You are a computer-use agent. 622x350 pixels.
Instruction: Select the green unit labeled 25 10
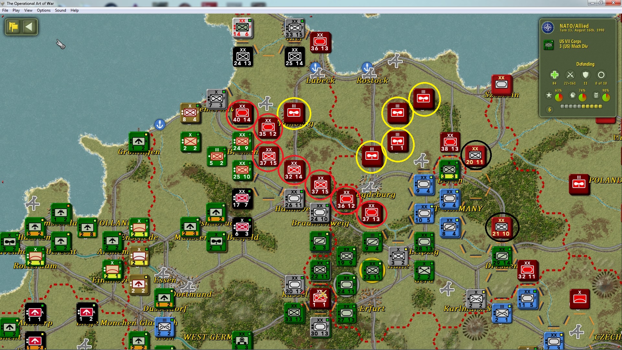(242, 170)
